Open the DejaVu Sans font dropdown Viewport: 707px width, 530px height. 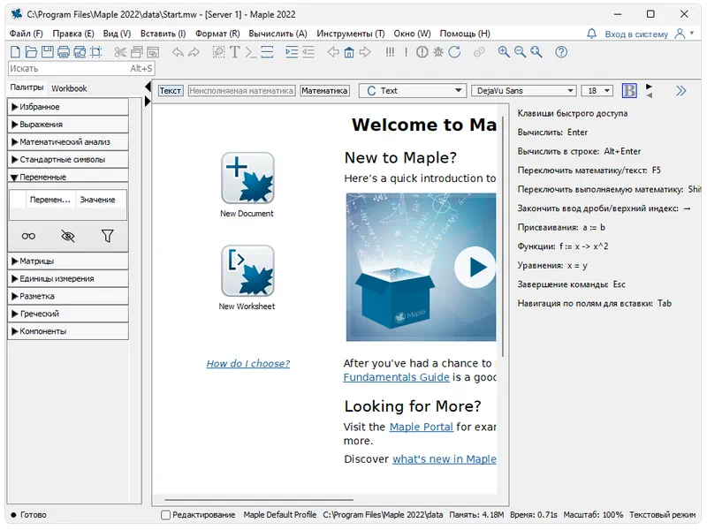tap(523, 91)
